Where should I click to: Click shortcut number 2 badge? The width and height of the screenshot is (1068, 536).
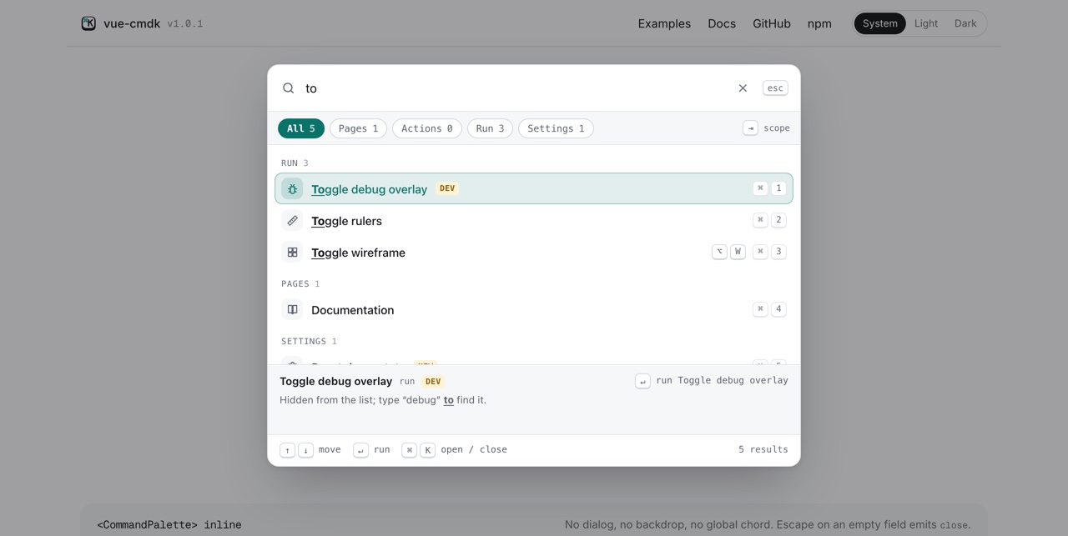(x=778, y=220)
